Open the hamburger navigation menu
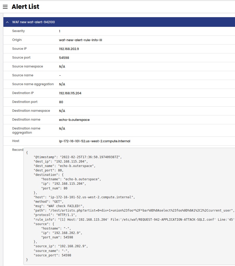 pos(5,7)
